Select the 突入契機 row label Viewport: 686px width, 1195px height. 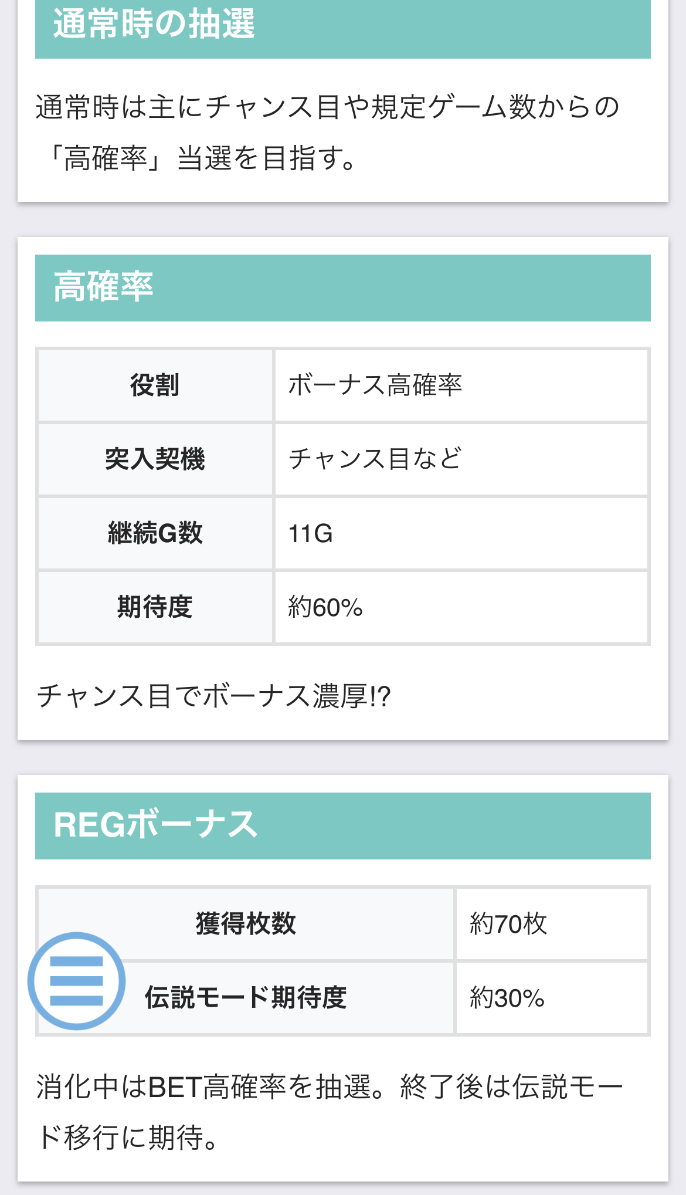[x=155, y=459]
